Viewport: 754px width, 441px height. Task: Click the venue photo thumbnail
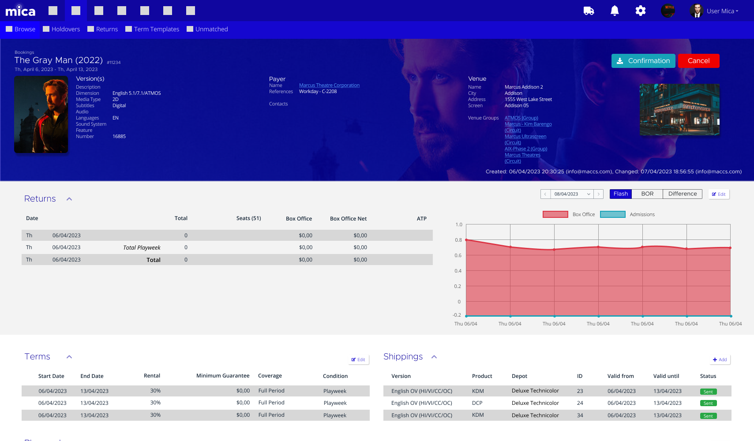pyautogui.click(x=679, y=109)
